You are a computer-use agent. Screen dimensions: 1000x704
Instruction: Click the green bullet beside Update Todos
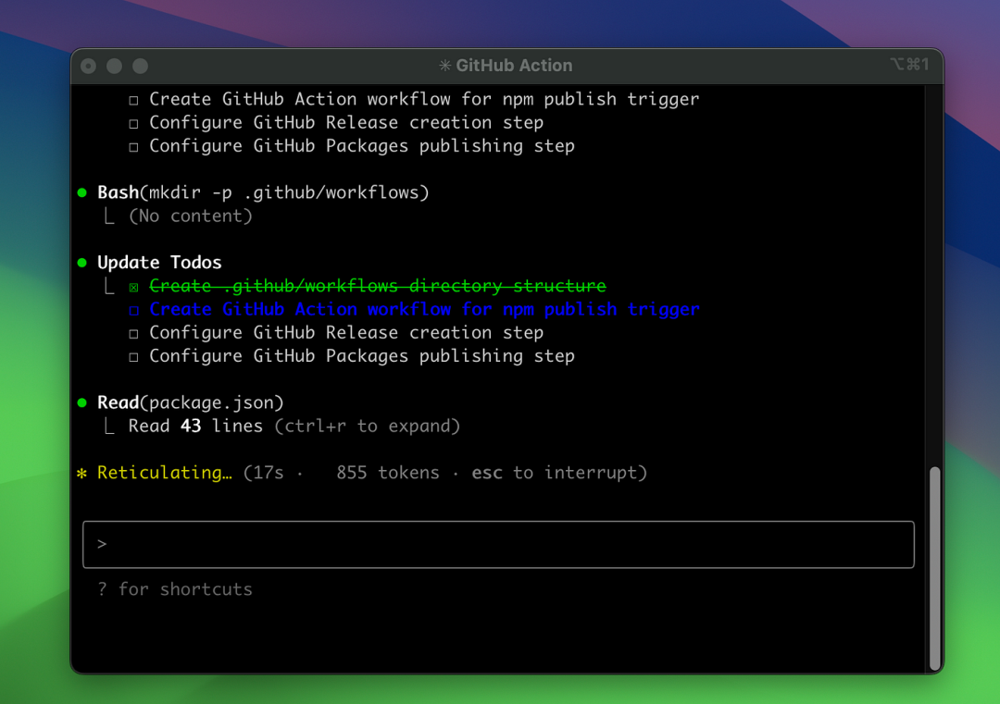(82, 263)
